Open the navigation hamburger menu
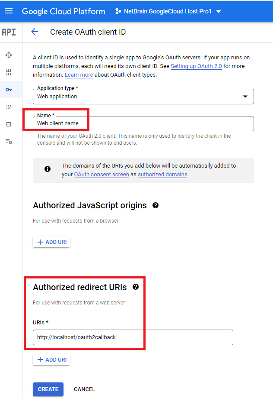 [9, 11]
